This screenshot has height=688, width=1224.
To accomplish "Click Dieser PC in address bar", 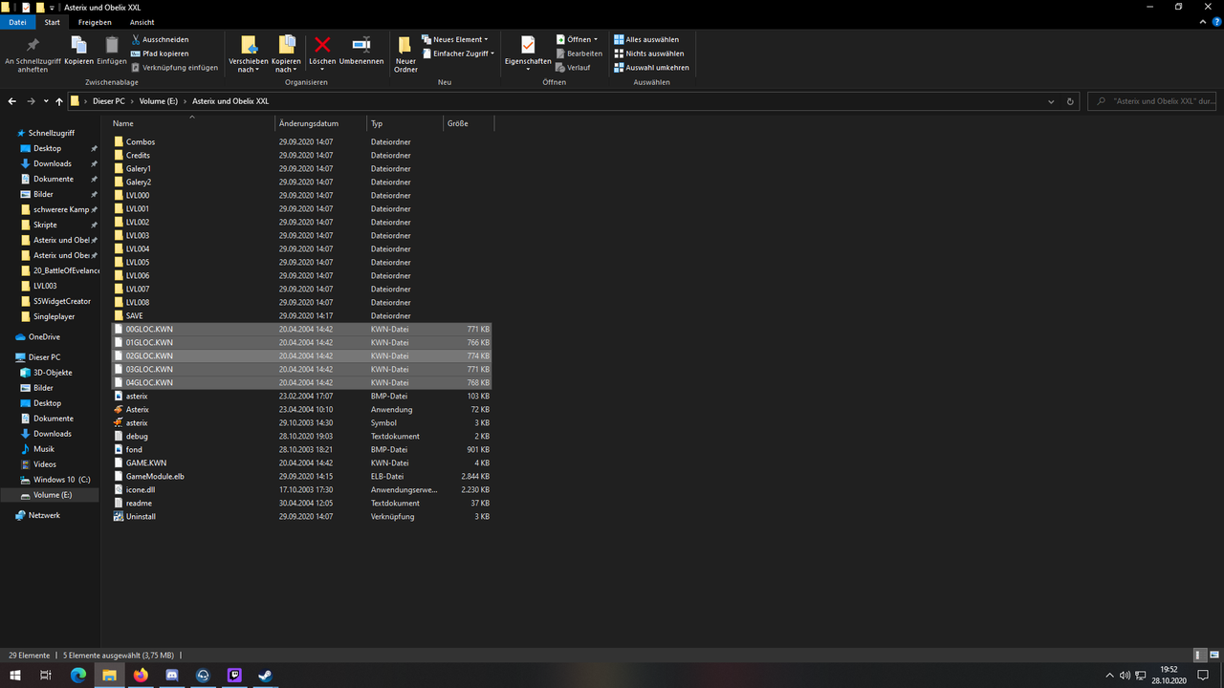I will click(x=108, y=101).
